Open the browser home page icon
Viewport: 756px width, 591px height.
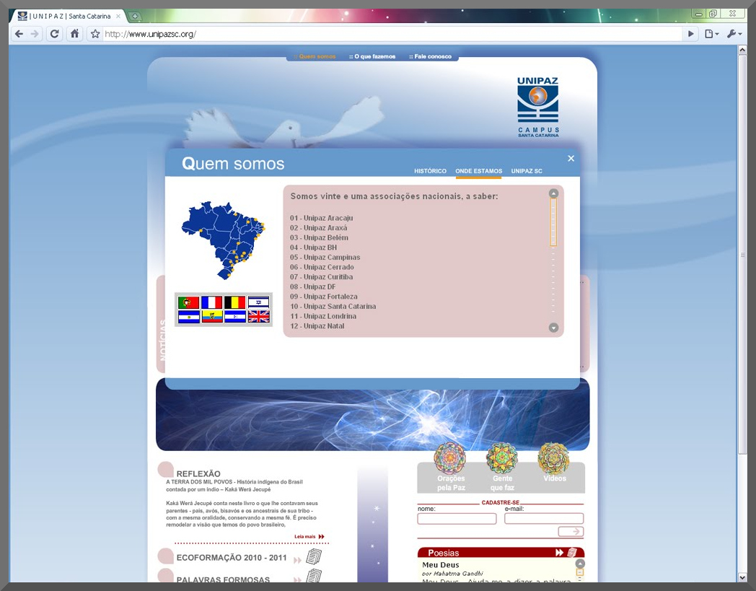(75, 34)
